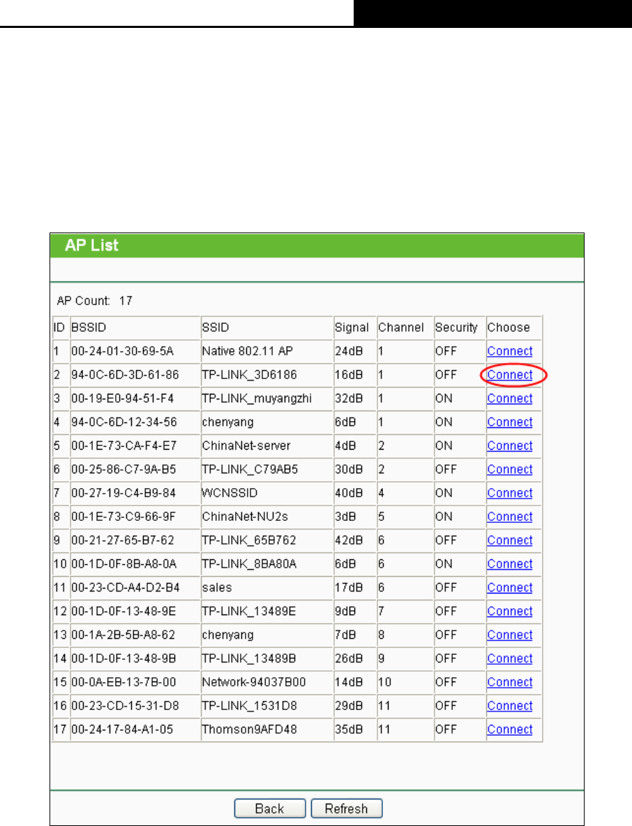
Task: Select the 42dB signal value
Action: 349,540
